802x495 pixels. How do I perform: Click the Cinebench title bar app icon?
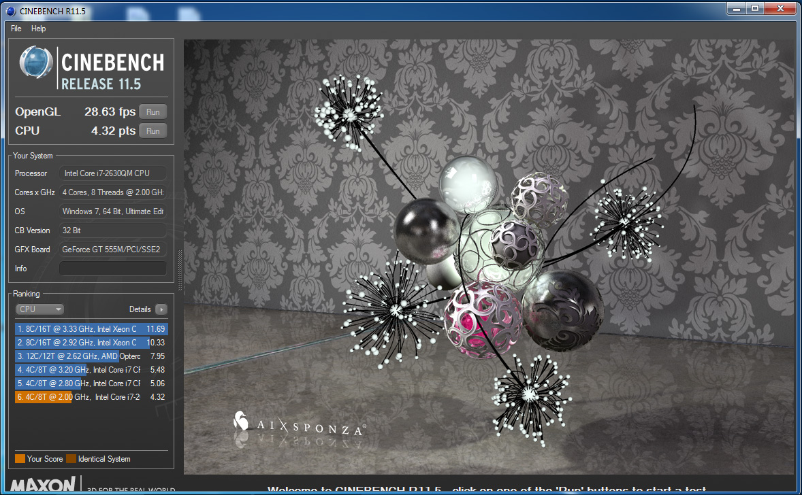[x=11, y=11]
